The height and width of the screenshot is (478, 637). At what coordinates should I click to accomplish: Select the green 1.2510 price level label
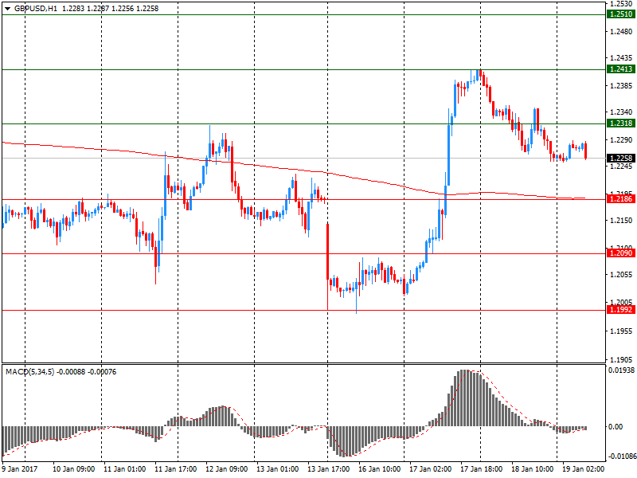[x=621, y=14]
